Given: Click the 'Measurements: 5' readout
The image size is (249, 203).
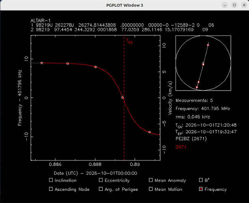Looking at the screenshot, I should point(194,100).
